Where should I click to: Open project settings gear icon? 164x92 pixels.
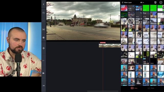click(44, 38)
